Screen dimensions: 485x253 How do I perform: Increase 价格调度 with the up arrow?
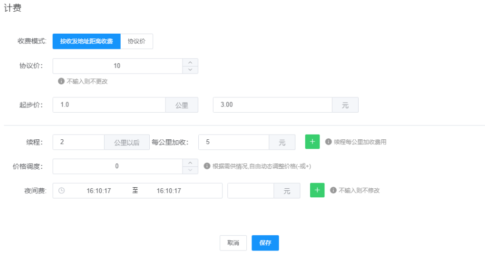[x=190, y=163]
